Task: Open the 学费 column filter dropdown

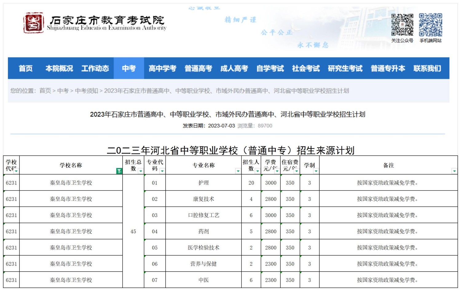Action: (x=277, y=171)
